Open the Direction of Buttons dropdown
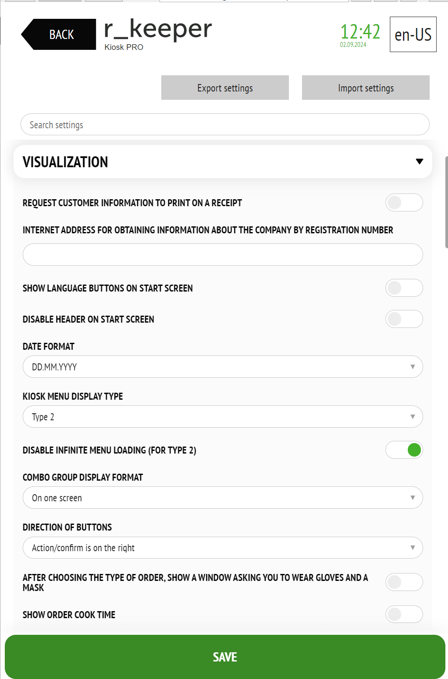This screenshot has height=679, width=448. tap(223, 548)
